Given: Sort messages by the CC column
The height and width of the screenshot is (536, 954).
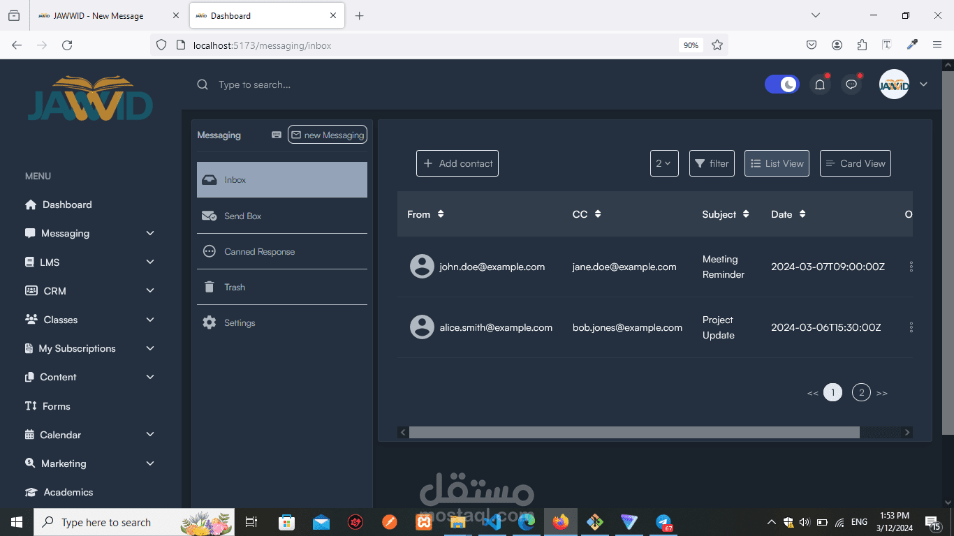Looking at the screenshot, I should pos(598,214).
